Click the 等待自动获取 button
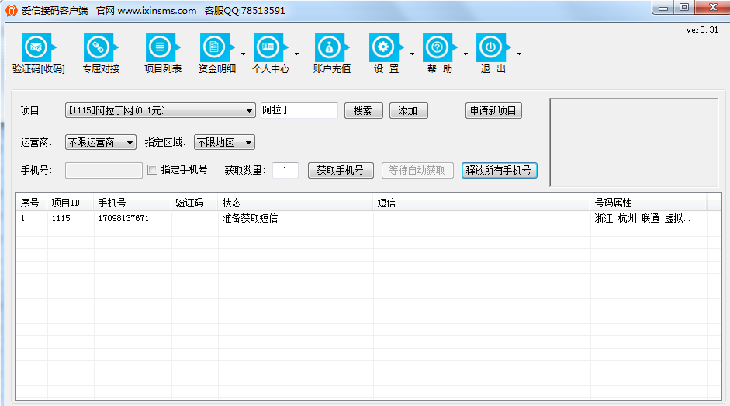This screenshot has height=406, width=730. point(417,170)
